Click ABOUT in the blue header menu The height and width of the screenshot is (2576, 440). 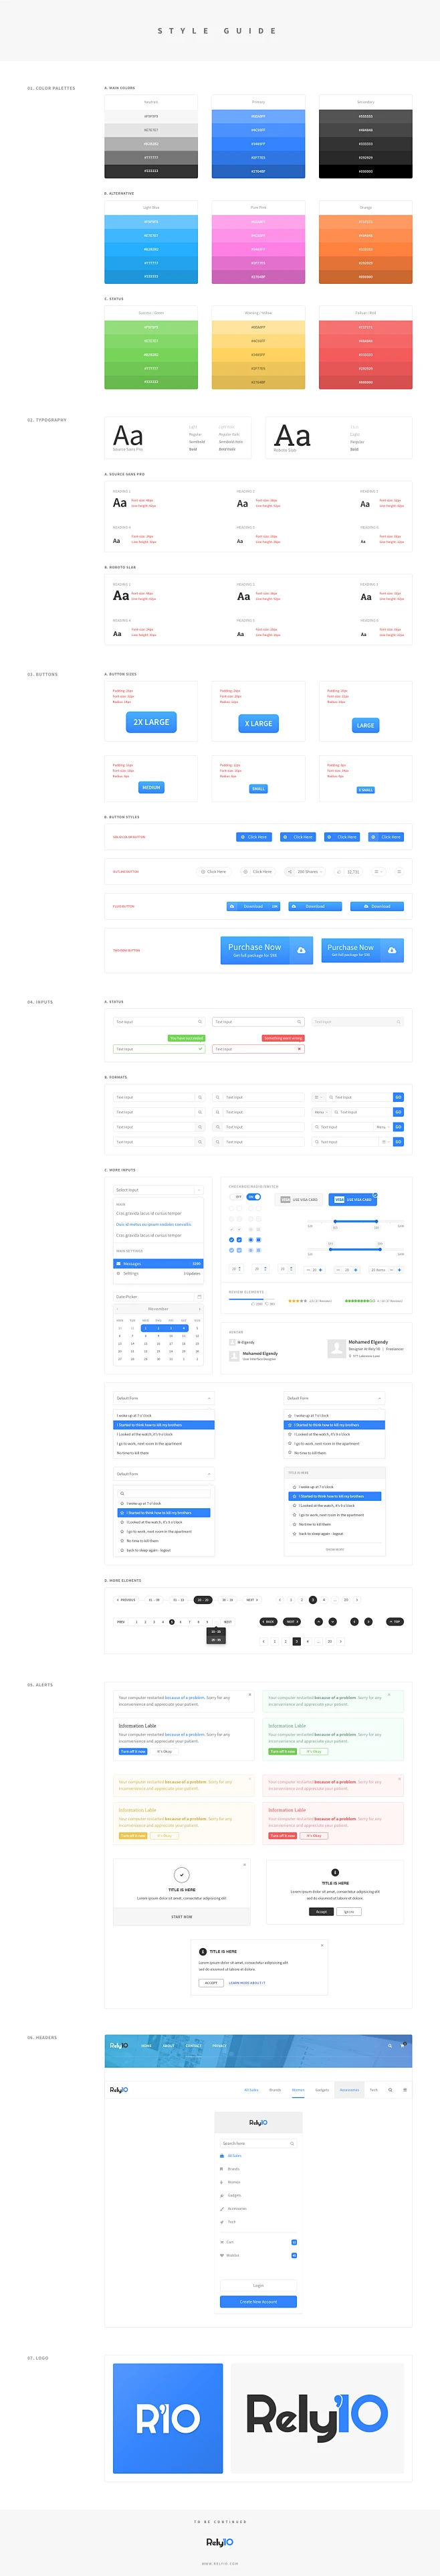[x=168, y=2045]
